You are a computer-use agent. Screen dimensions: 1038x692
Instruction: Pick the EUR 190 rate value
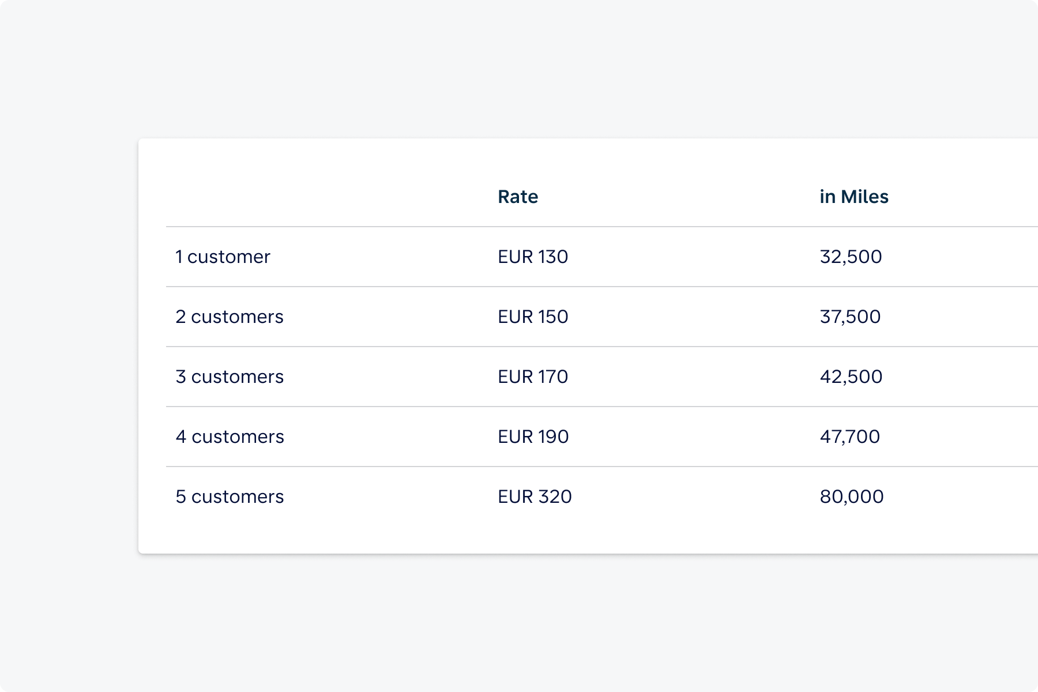[x=533, y=437]
